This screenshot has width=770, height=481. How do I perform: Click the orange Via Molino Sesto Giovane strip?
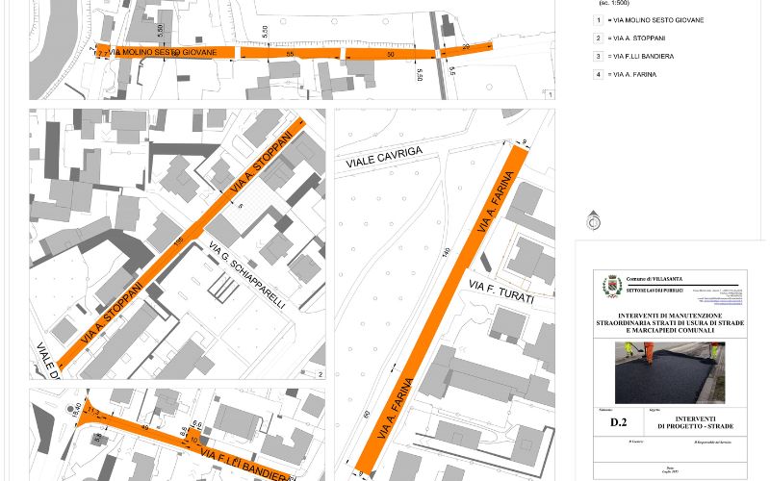(289, 53)
